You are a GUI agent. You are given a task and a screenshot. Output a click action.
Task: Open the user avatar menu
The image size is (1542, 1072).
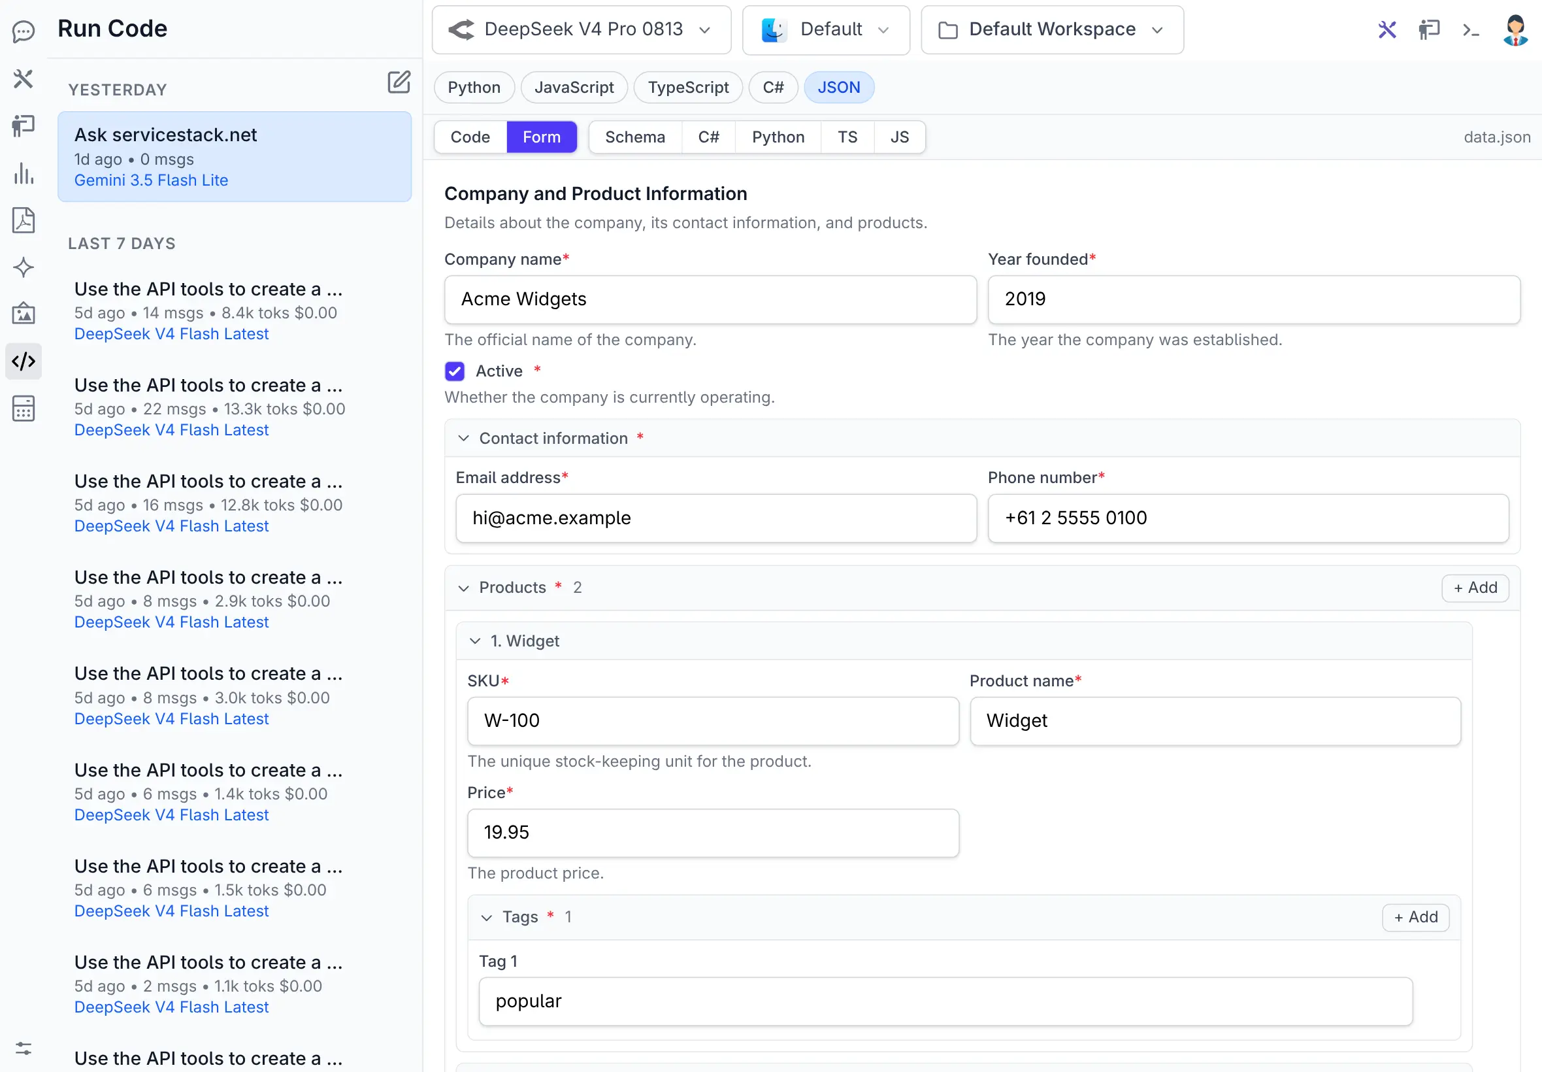(1515, 29)
